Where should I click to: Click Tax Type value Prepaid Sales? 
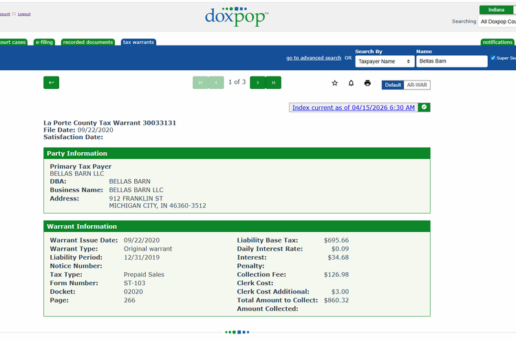[144, 275]
